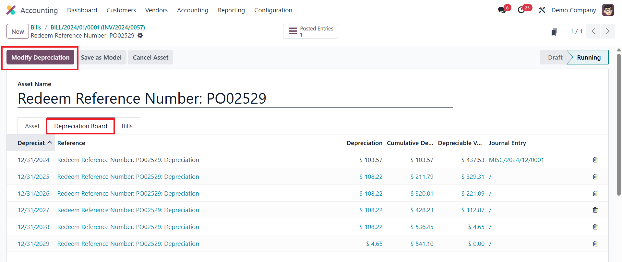Go to the next record arrow

click(607, 31)
